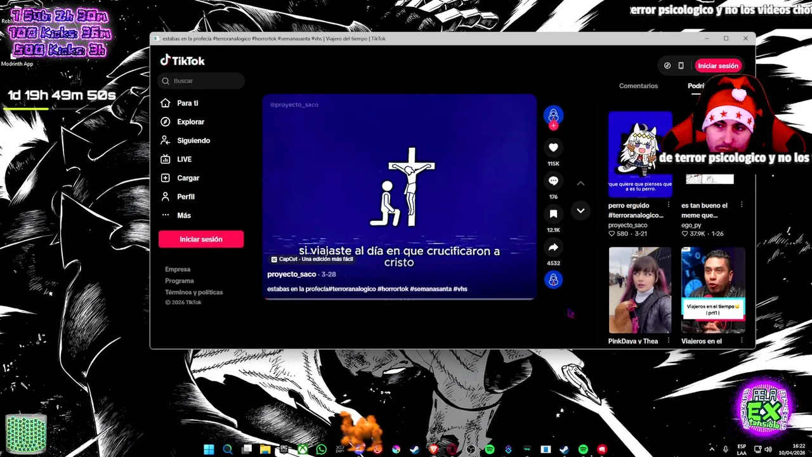Open the get-app phone icon in header
The width and height of the screenshot is (812, 457).
tap(681, 65)
